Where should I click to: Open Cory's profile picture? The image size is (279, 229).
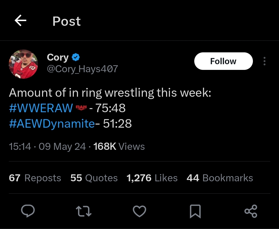coord(24,64)
